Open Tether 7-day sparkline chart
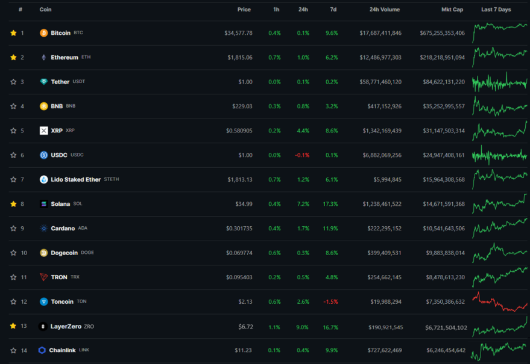This screenshot has width=530, height=364. tap(500, 82)
